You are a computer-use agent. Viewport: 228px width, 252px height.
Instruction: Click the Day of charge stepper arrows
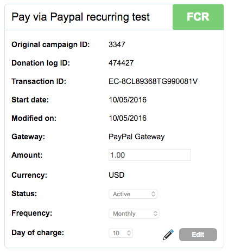(129, 233)
